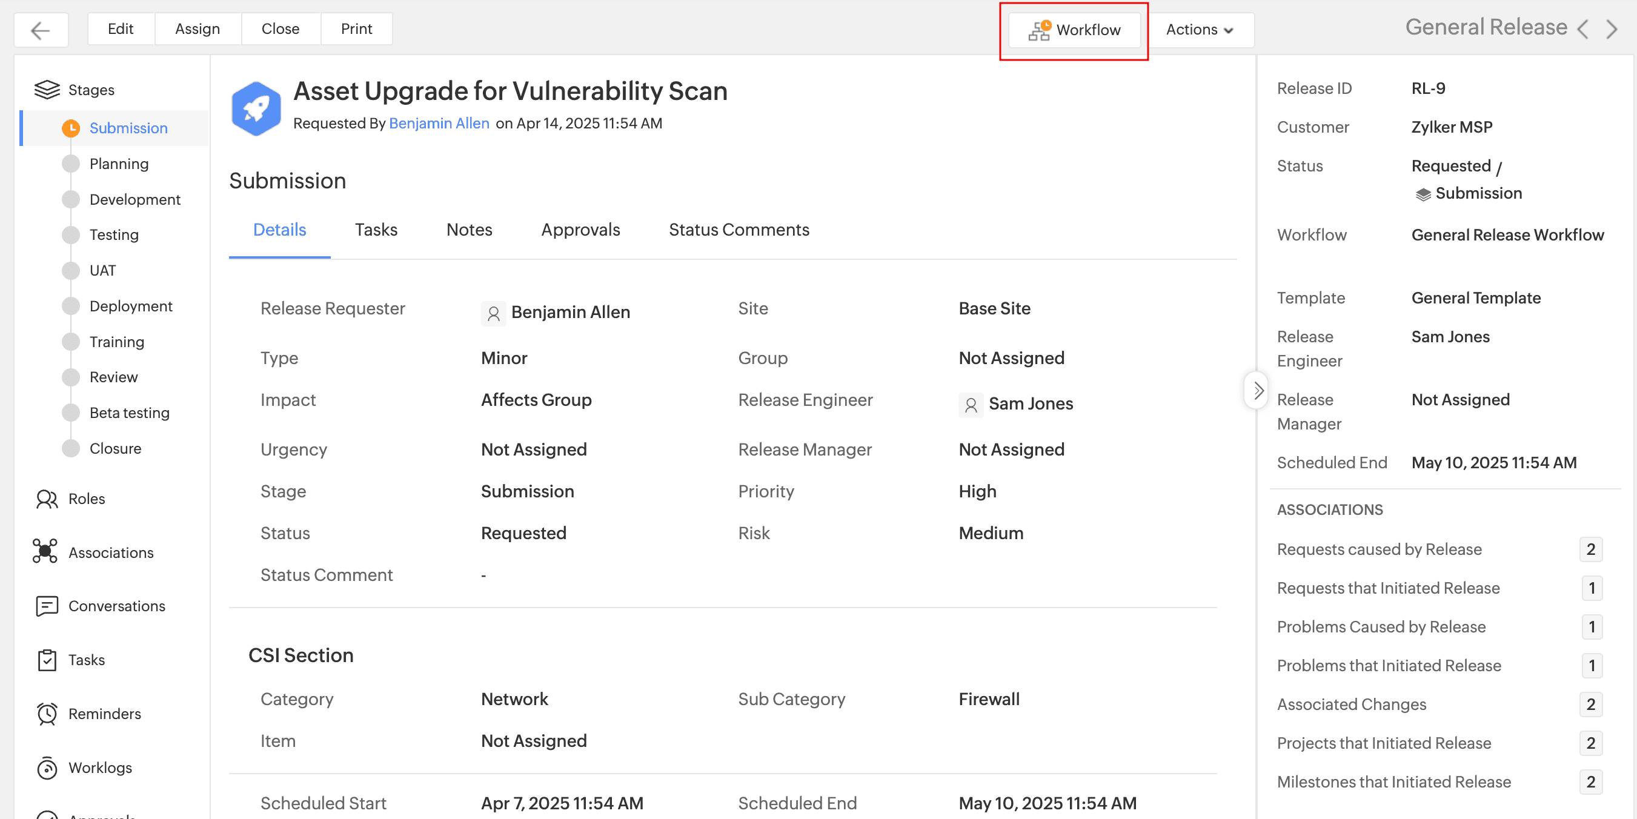Switch to the Approvals tab
The image size is (1637, 819).
pyautogui.click(x=580, y=230)
